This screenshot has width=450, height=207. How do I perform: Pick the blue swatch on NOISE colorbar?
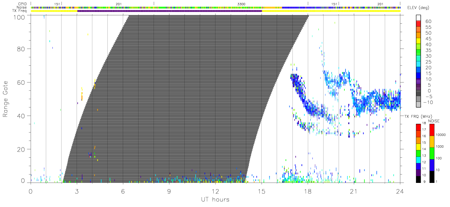coord(431,165)
